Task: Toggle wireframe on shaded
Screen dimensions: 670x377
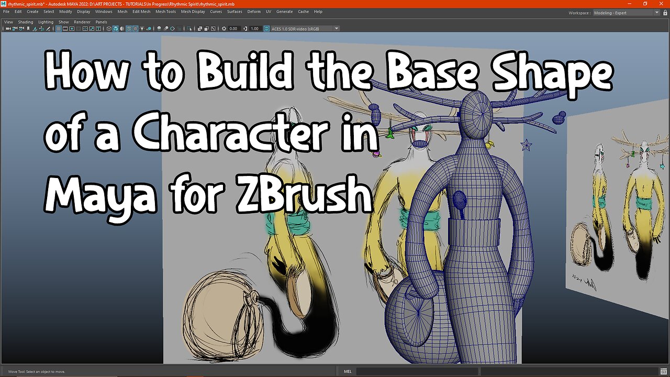Action: pos(129,29)
